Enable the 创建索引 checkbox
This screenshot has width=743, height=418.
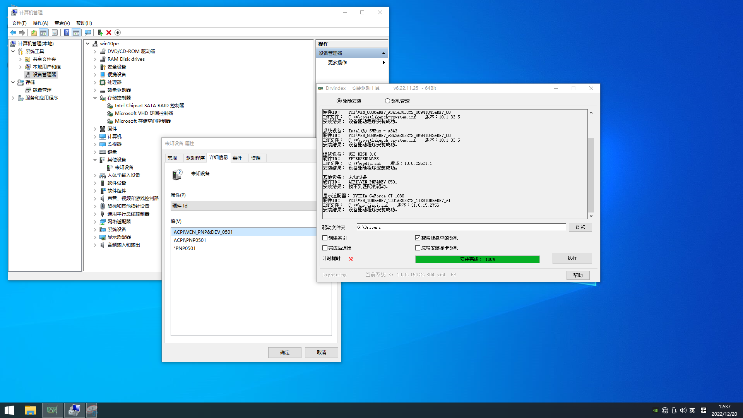pos(325,238)
